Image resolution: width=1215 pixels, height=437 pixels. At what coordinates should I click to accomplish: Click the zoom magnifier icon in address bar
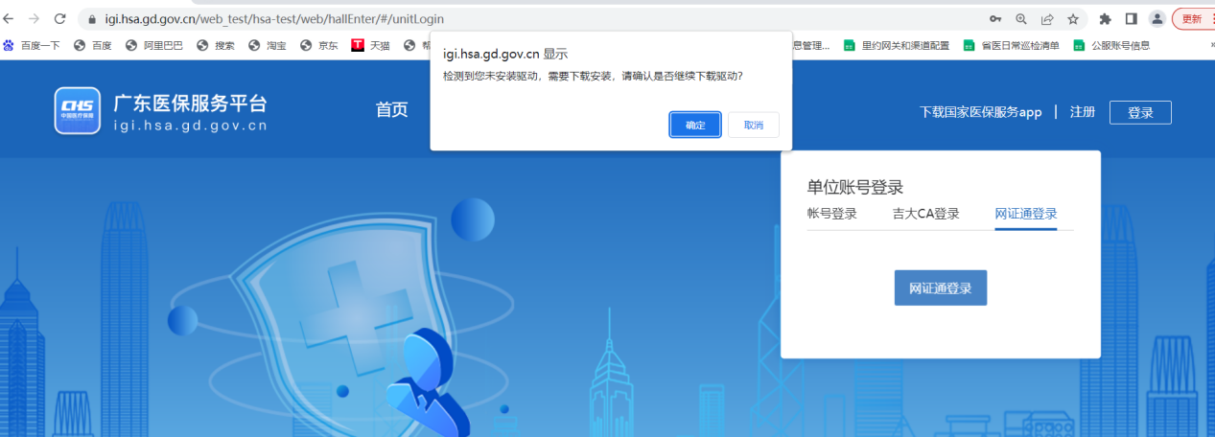point(1021,19)
